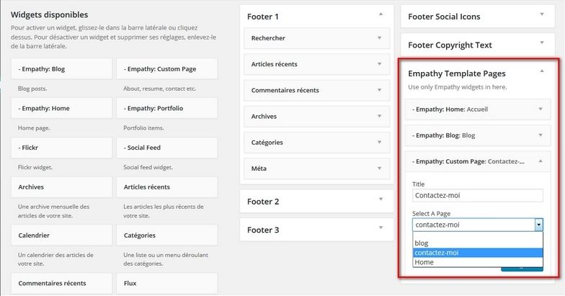Expand the Empathy: Blog widget
Image resolution: width=565 pixels, height=296 pixels.
(x=540, y=135)
